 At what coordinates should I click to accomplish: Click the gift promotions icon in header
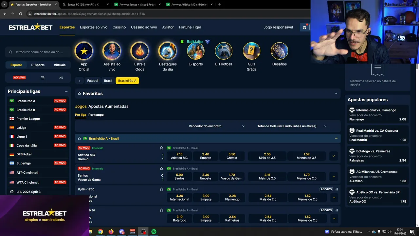point(304,27)
